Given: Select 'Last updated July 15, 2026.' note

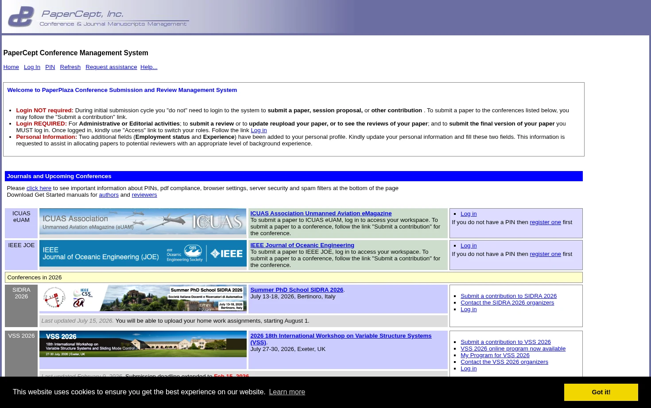Looking at the screenshot, I should (x=77, y=321).
